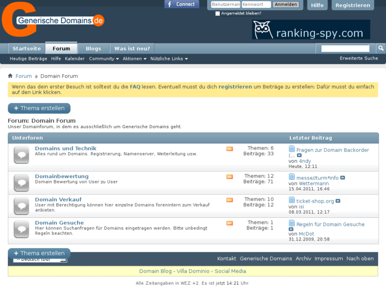This screenshot has height=289, width=386.
Task: Click the ranking-spy.com banner
Action: point(311,30)
